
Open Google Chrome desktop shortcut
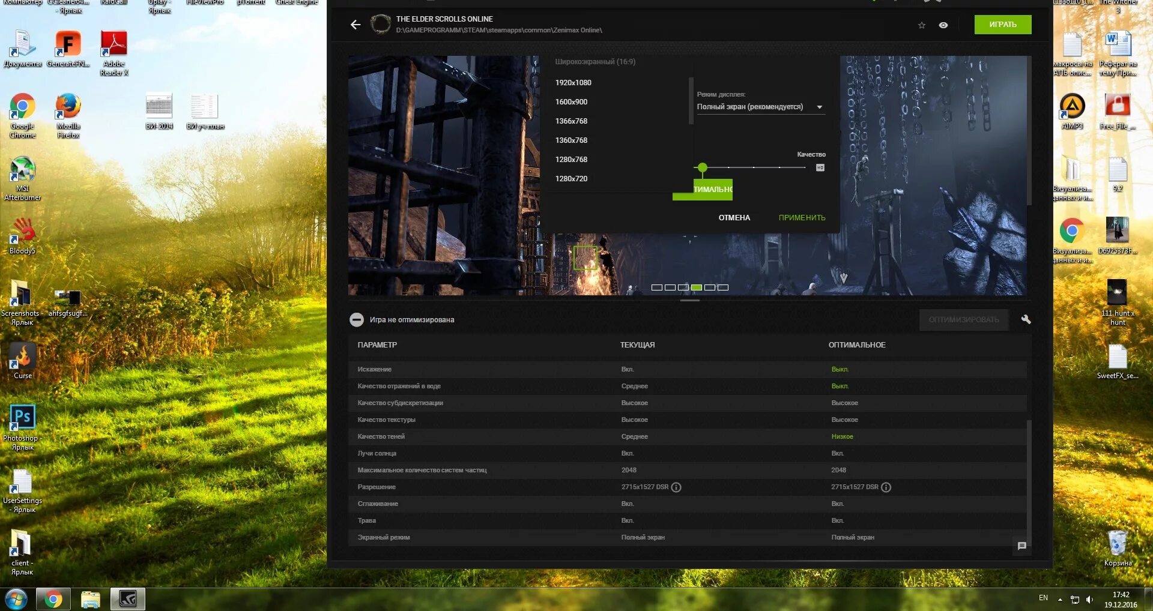22,116
